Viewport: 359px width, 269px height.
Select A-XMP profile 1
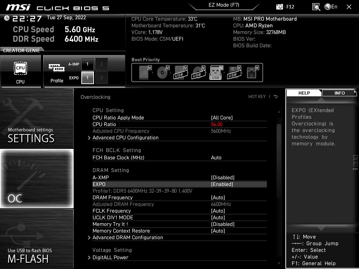coord(87,64)
